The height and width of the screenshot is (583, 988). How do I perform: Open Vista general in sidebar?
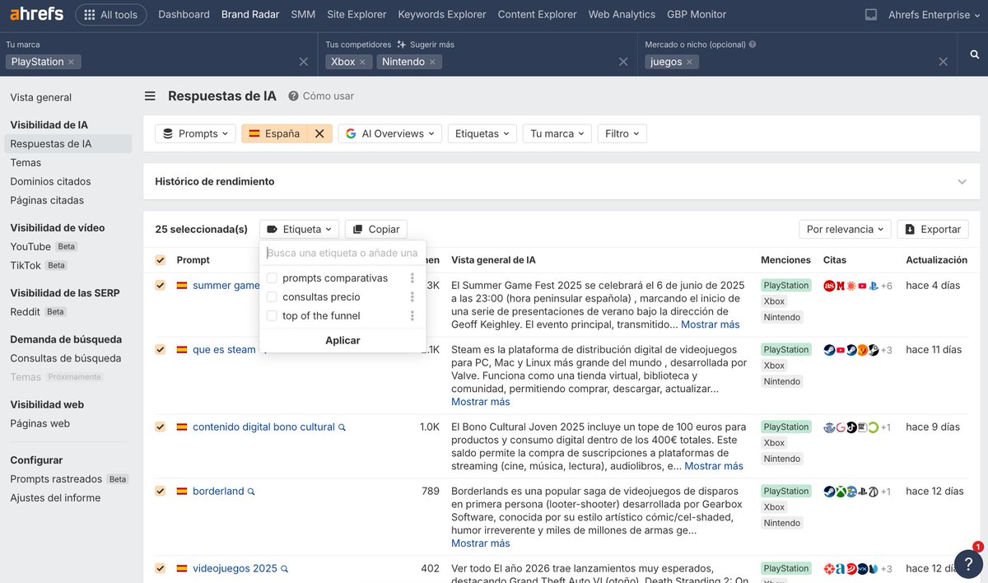(41, 97)
